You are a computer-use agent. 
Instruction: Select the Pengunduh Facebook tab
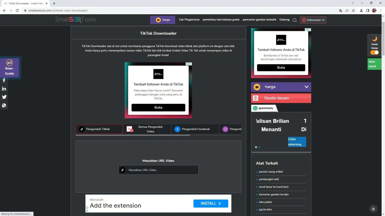(x=195, y=129)
